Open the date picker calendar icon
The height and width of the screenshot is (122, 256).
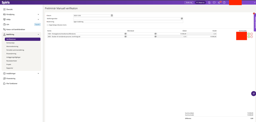click(112, 16)
